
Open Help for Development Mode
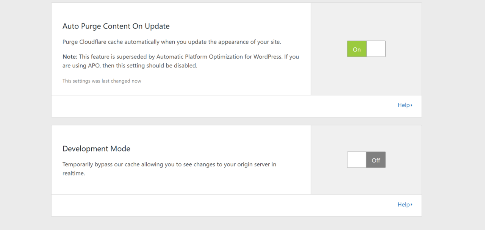click(404, 205)
